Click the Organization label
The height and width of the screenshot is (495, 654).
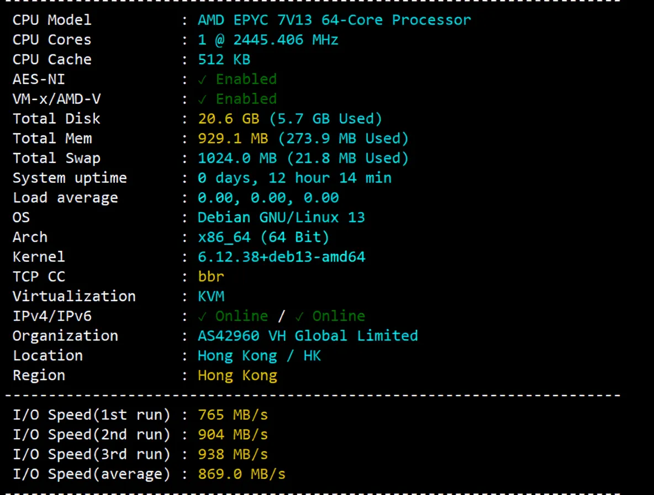click(x=66, y=336)
